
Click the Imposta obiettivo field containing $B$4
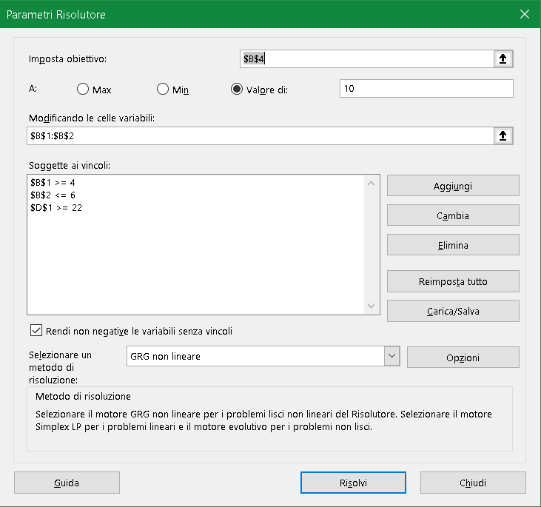[367, 58]
